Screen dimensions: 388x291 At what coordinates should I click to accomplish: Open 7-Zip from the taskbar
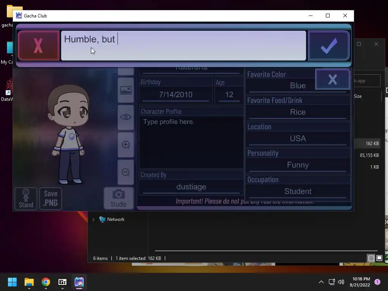[63, 282]
